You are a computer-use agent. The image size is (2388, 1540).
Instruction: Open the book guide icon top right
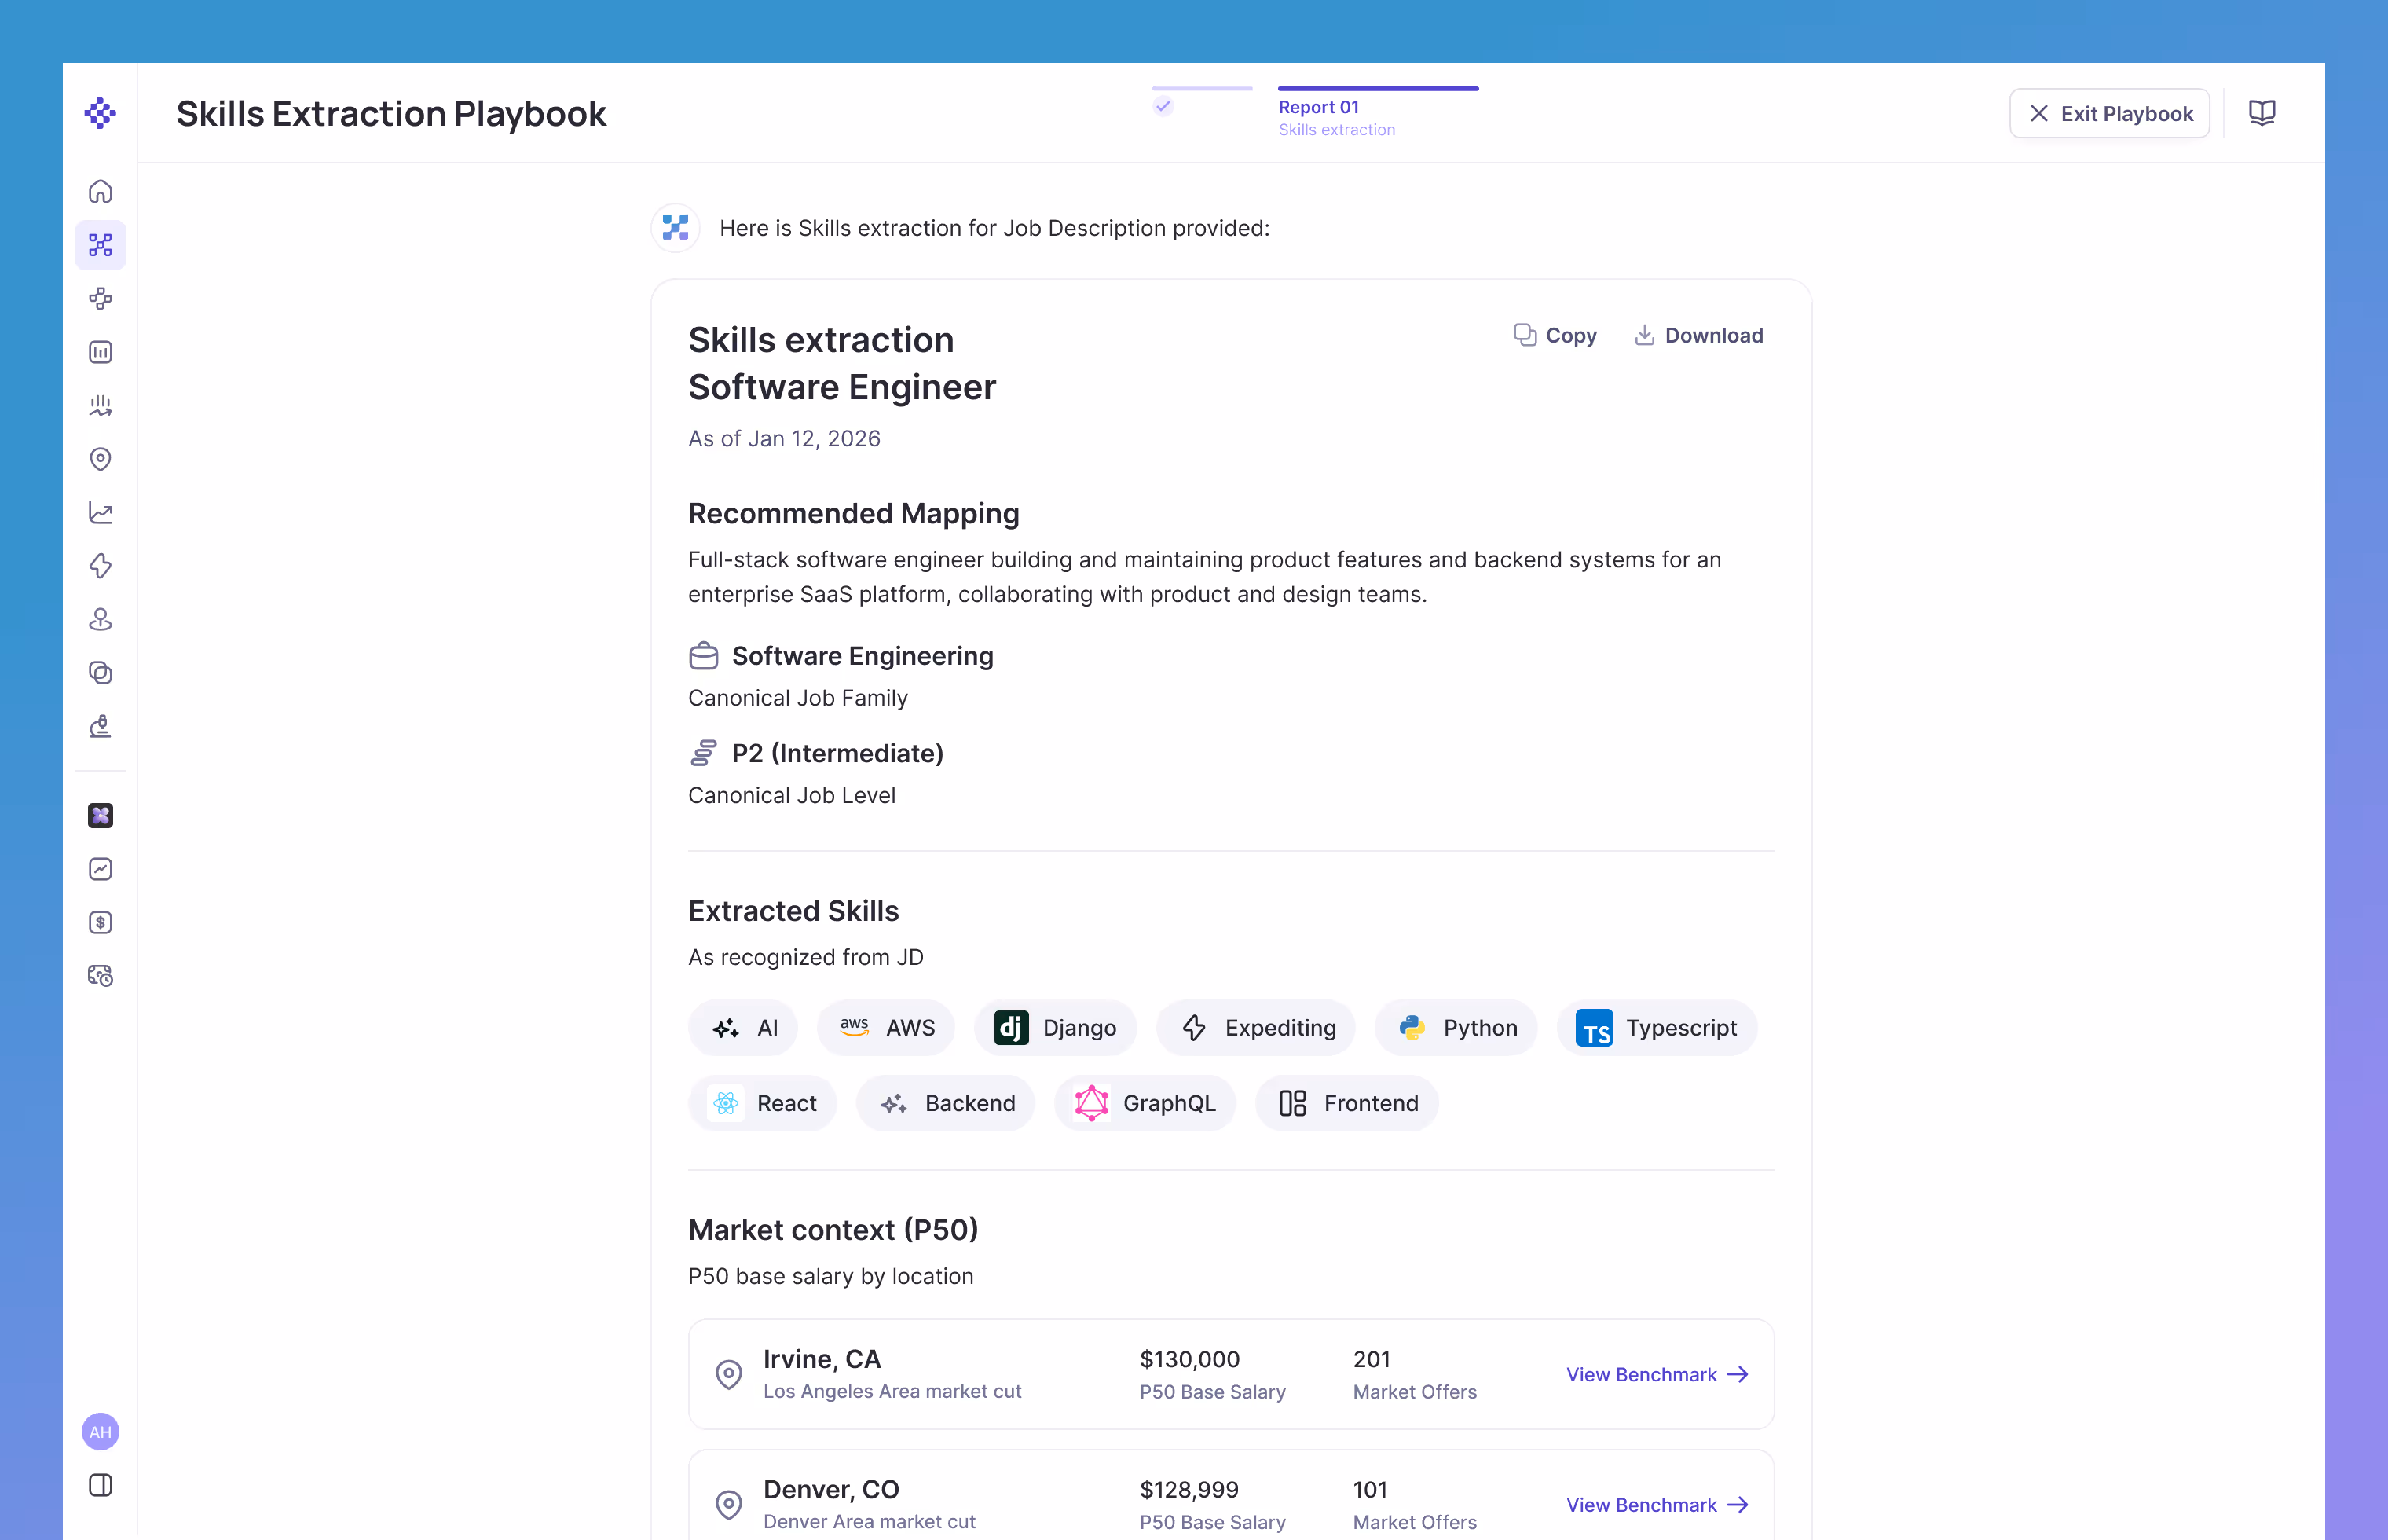tap(2261, 113)
